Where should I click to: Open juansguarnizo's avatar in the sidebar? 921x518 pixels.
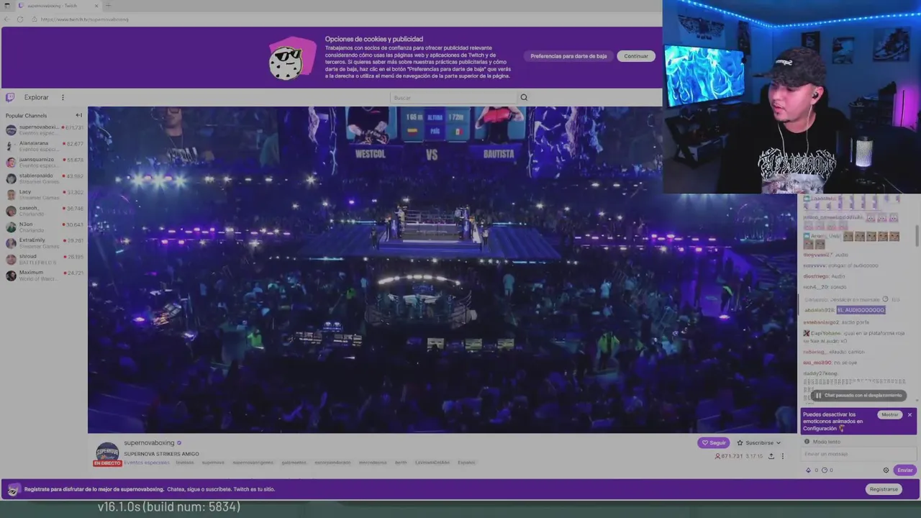(11, 163)
